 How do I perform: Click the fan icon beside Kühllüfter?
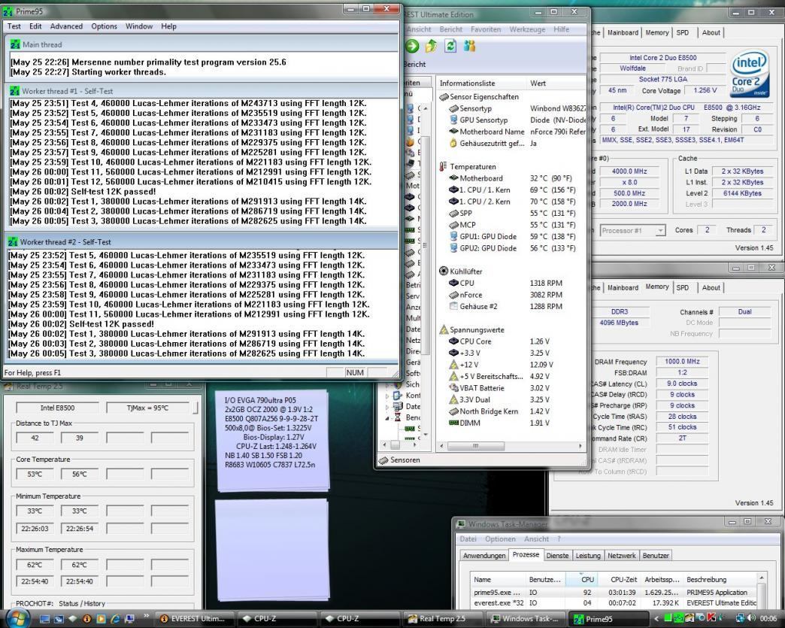click(x=444, y=272)
